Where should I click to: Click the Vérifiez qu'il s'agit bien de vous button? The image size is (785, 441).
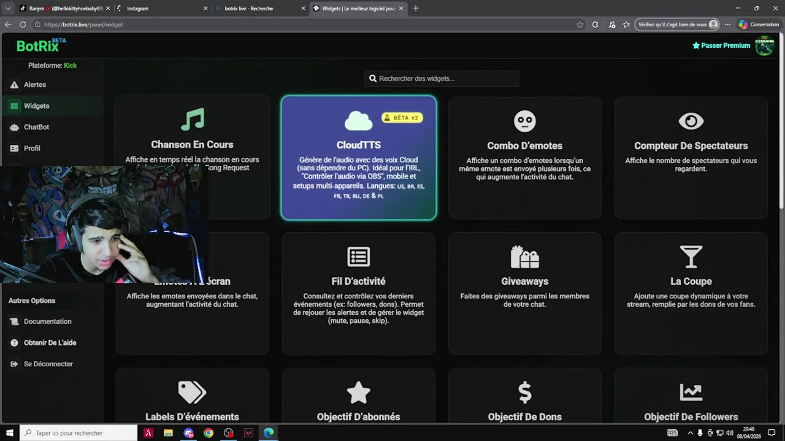677,24
